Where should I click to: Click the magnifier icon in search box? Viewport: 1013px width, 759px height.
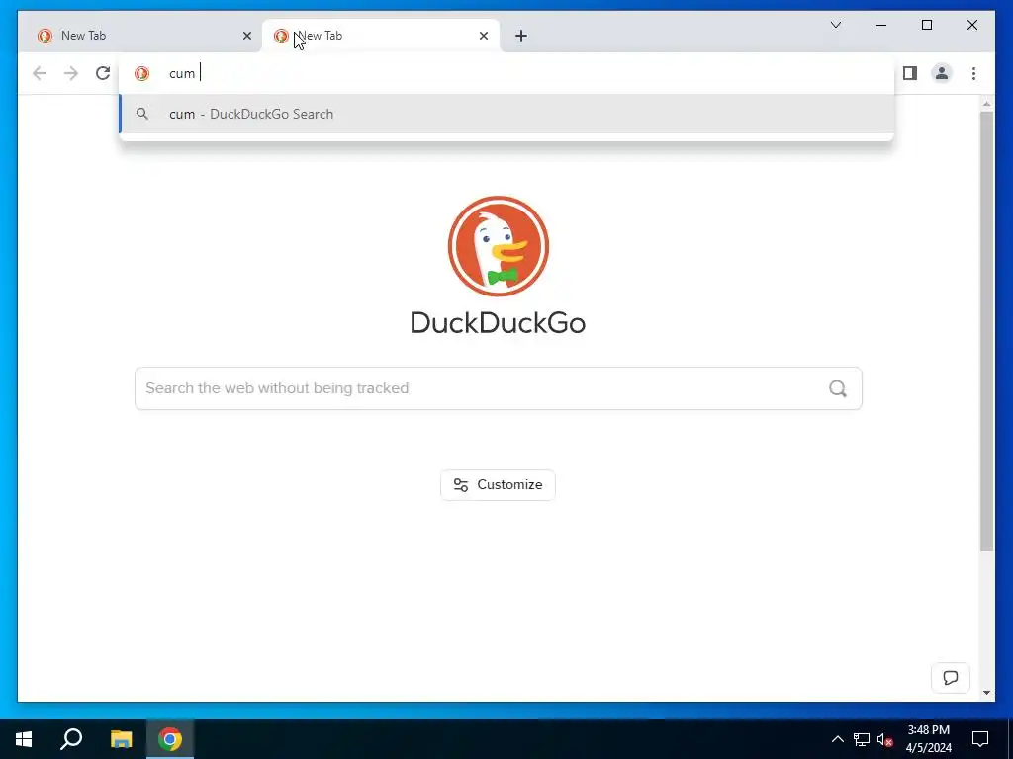click(x=838, y=388)
